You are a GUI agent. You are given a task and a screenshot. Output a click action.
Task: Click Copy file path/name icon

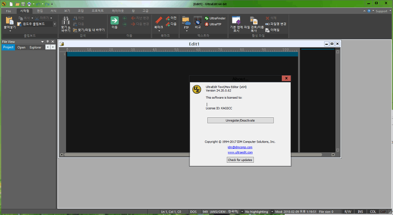(x=254, y=21)
